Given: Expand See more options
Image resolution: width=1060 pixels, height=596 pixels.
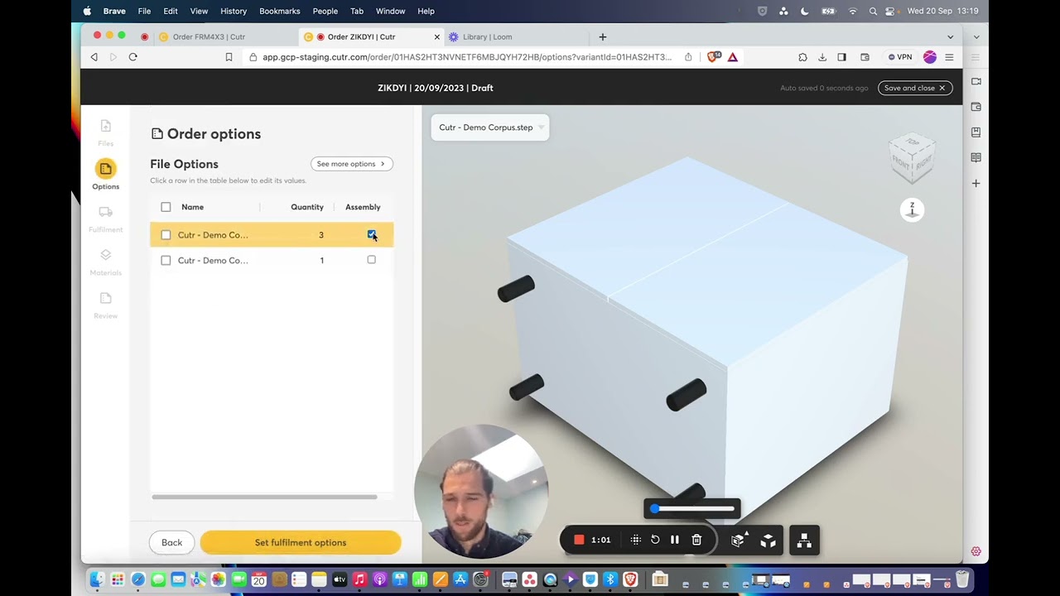Looking at the screenshot, I should 351,164.
